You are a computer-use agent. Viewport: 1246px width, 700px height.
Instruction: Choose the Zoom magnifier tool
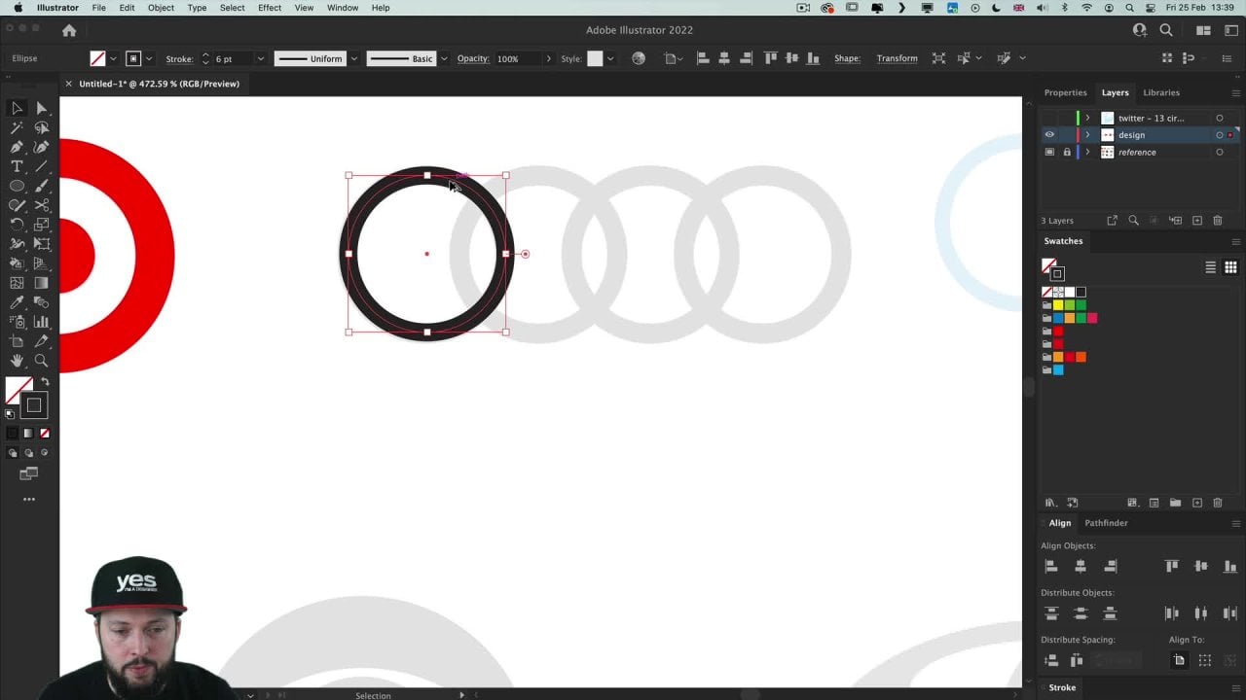(42, 361)
